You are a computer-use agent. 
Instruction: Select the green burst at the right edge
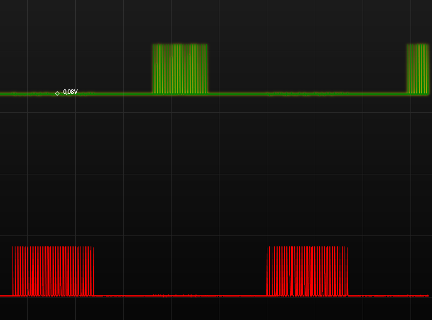tap(418, 69)
